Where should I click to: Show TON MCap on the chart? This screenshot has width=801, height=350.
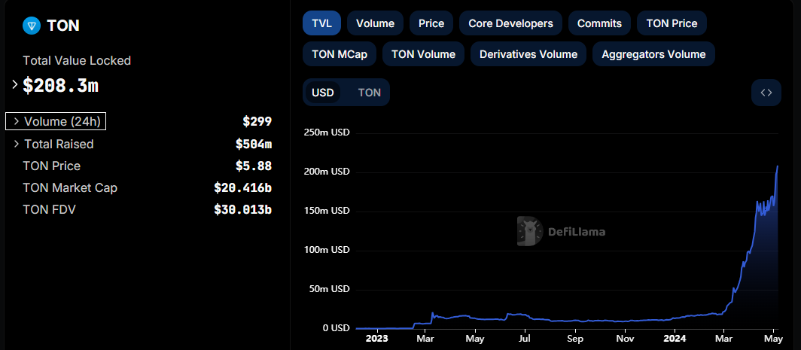click(340, 54)
